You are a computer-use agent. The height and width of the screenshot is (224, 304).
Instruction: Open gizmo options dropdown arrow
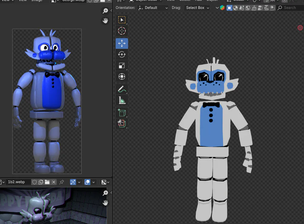click(79, 182)
